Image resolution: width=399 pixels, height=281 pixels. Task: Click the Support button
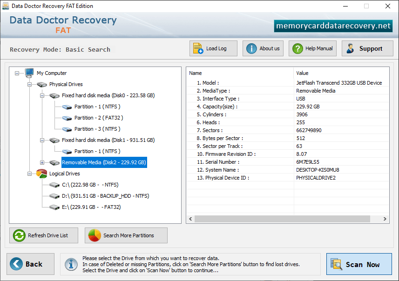point(367,48)
